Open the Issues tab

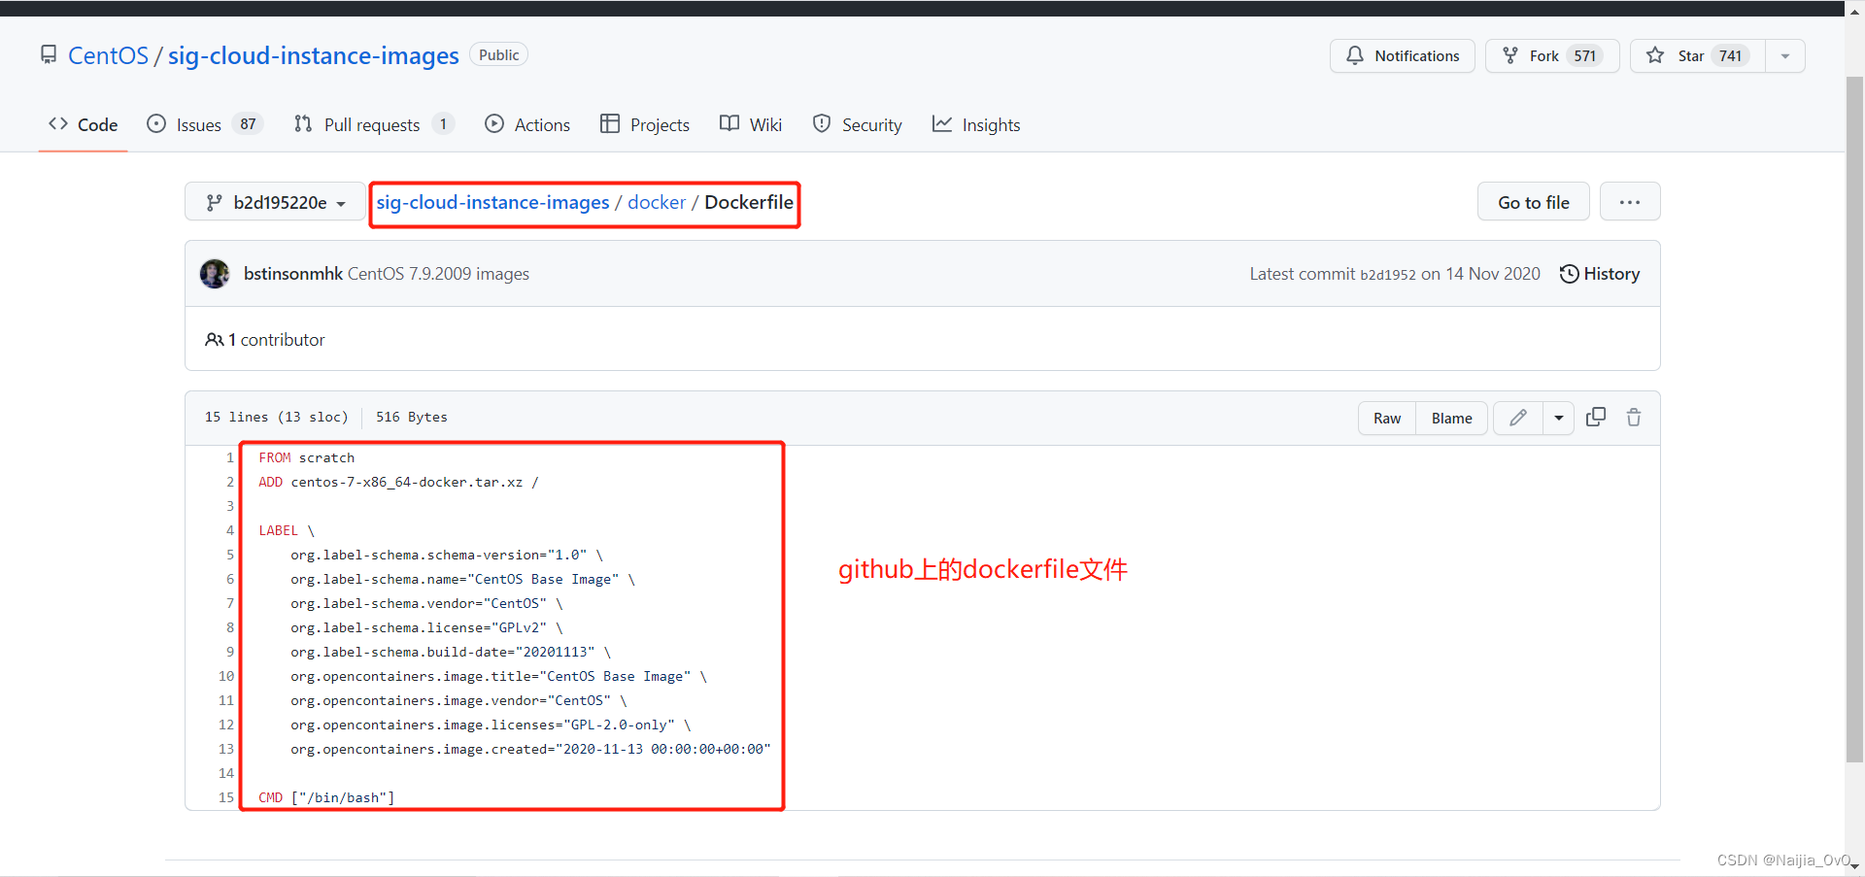click(x=205, y=124)
